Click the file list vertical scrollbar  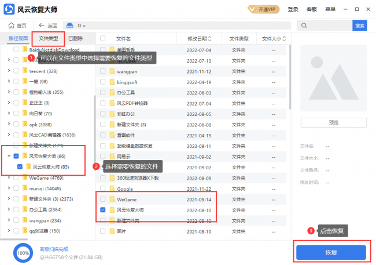point(290,77)
